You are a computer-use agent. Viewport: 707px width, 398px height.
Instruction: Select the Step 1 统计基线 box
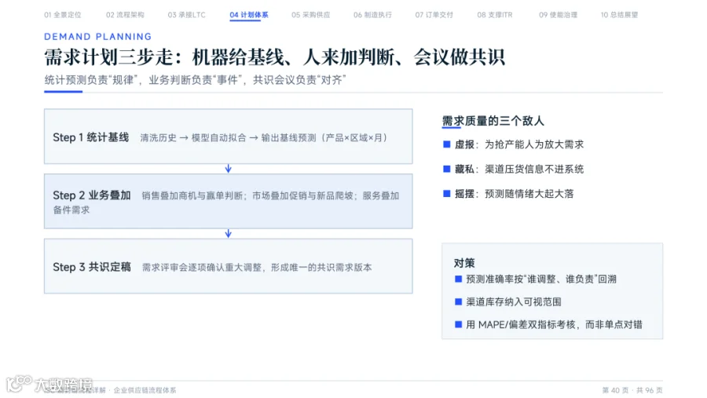pos(228,136)
